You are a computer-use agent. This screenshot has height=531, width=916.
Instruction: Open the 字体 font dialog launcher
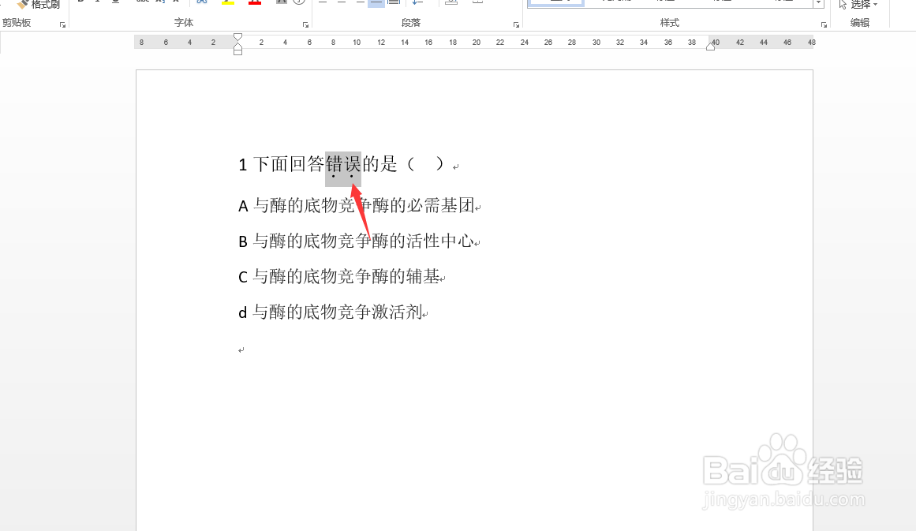[x=305, y=25]
